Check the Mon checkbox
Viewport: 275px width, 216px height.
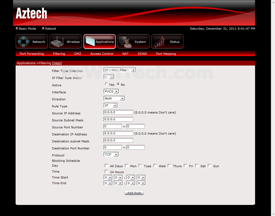[x=126, y=166]
